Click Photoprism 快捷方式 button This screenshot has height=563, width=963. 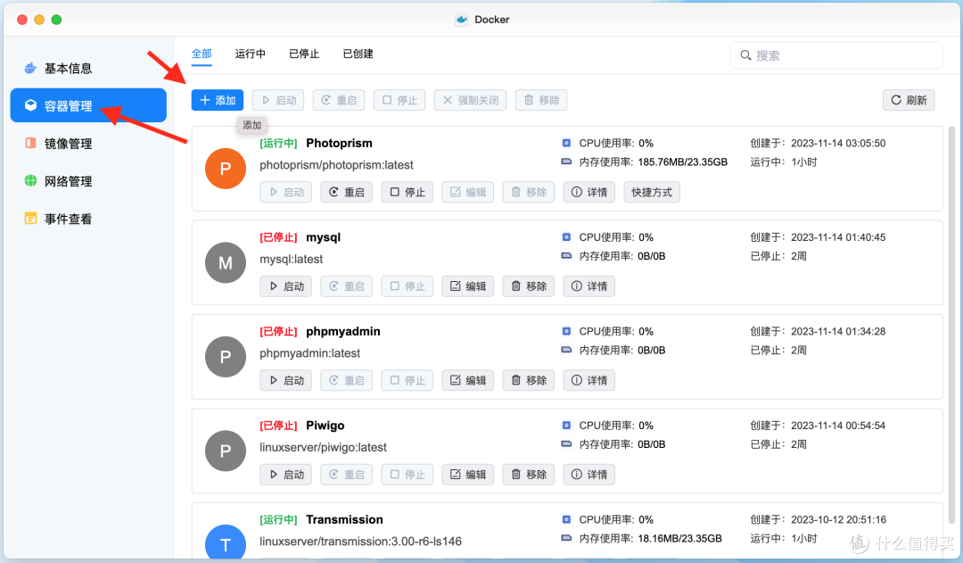tap(652, 193)
